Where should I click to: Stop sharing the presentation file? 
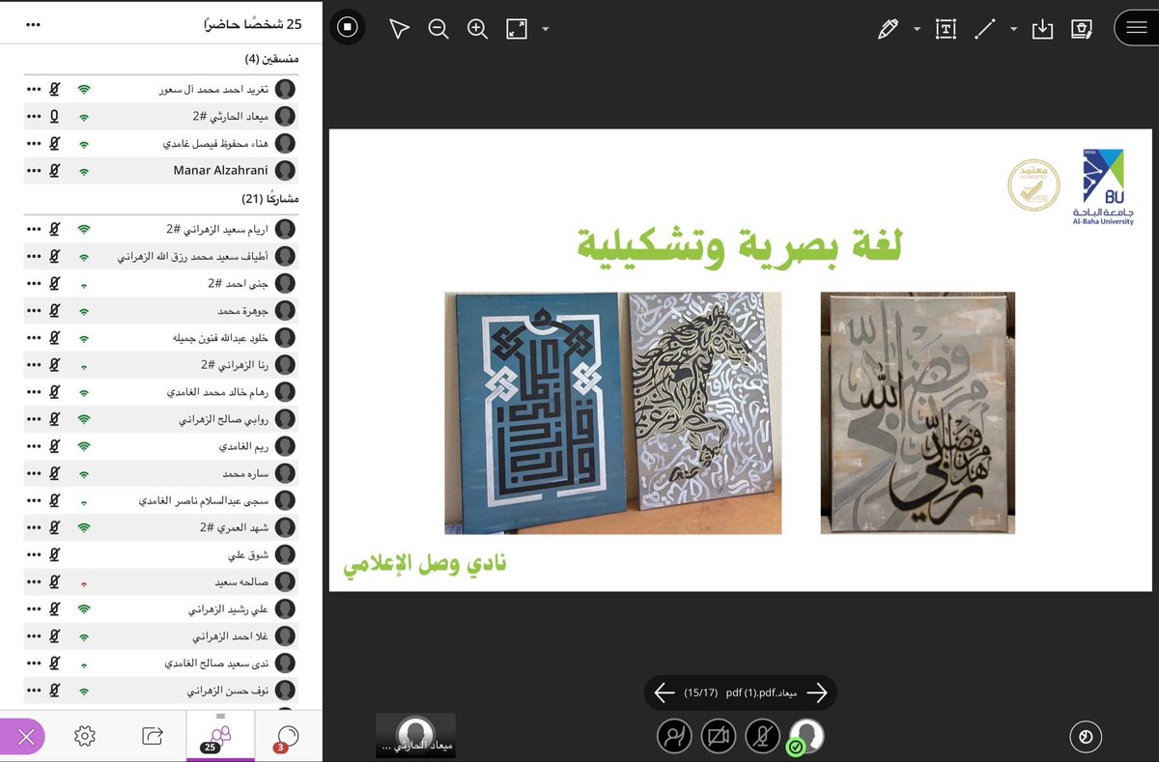click(349, 28)
